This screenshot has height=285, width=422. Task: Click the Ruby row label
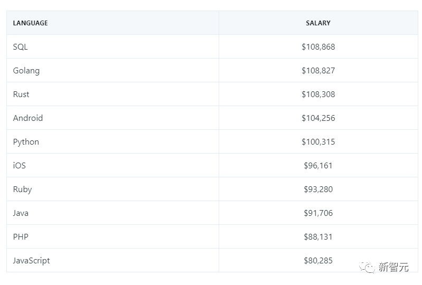pos(22,189)
